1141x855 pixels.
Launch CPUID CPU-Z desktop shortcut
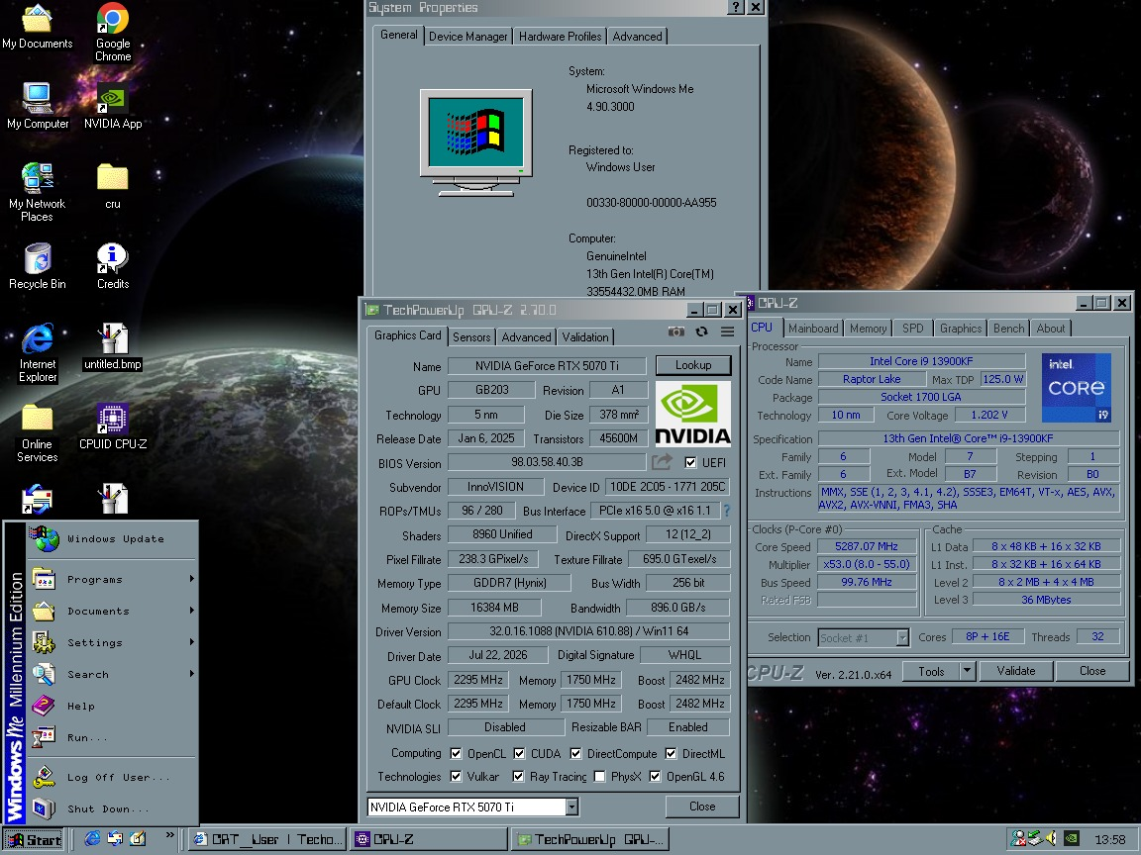pyautogui.click(x=113, y=427)
